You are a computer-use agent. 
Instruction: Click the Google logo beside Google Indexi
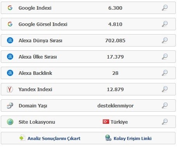point(10,8)
